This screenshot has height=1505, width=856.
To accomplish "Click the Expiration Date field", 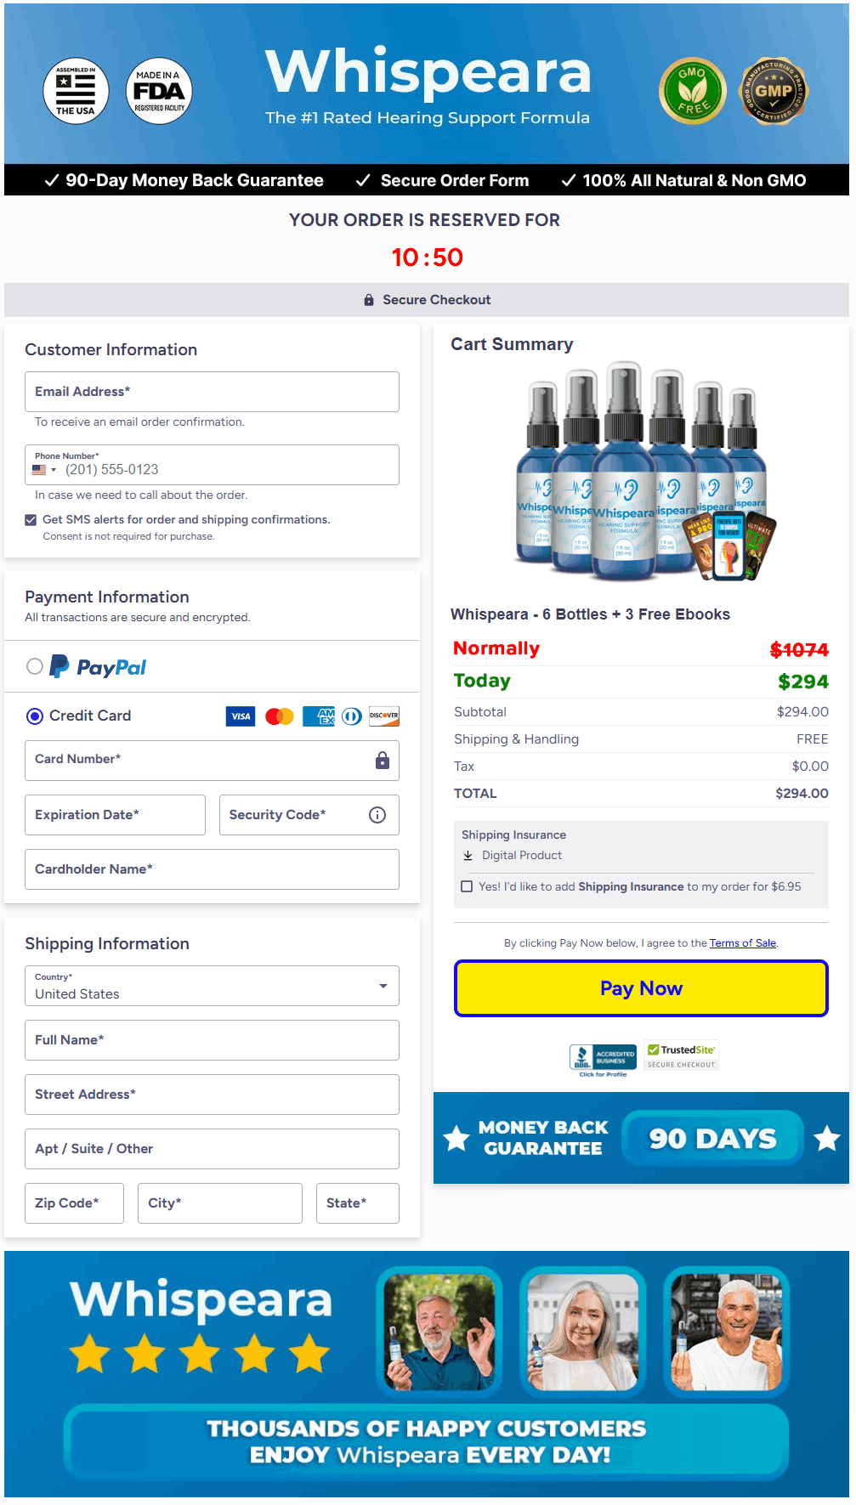I will click(115, 815).
